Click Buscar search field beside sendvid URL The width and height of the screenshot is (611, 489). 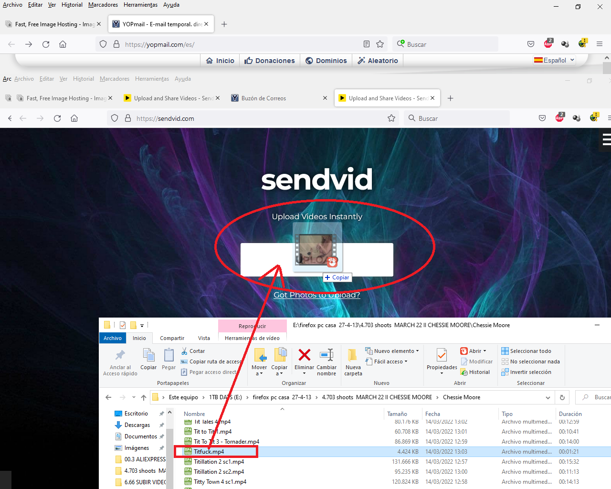click(457, 118)
